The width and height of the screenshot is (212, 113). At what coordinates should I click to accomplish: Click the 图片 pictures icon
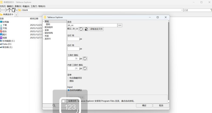point(1,34)
